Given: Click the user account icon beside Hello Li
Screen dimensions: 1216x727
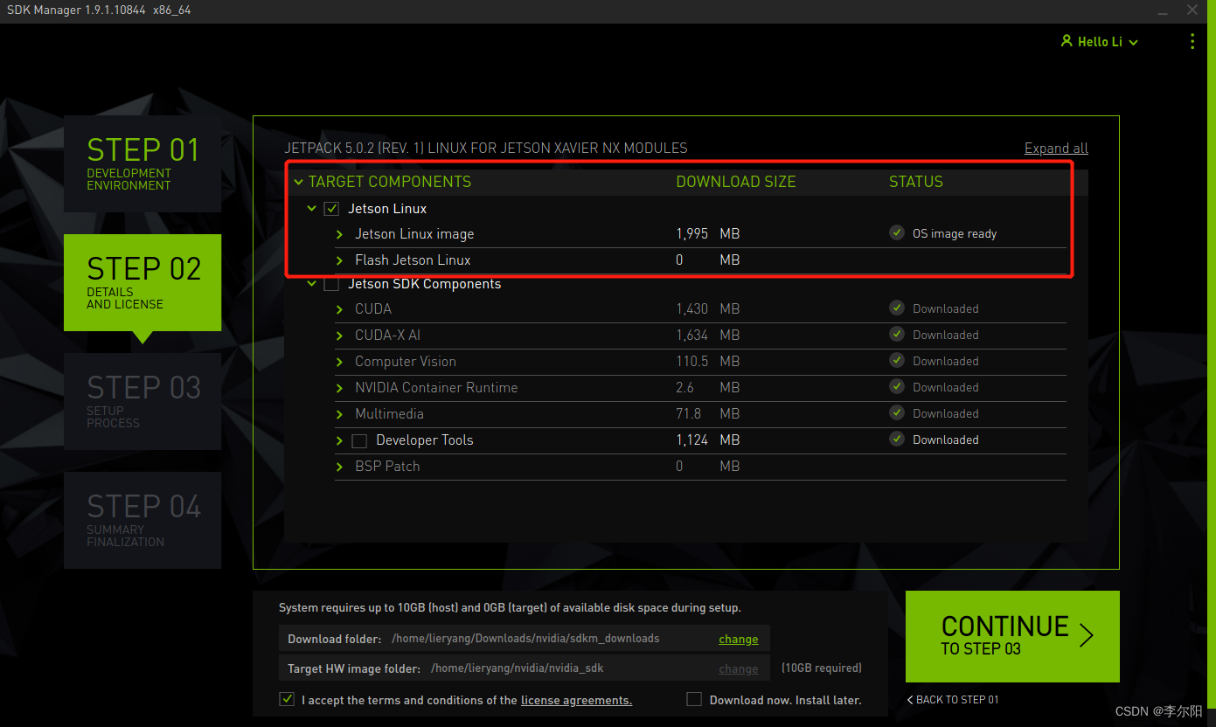Looking at the screenshot, I should [1067, 41].
